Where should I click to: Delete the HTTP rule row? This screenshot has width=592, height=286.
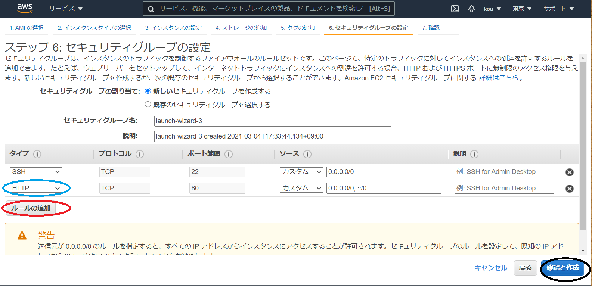[x=570, y=189]
